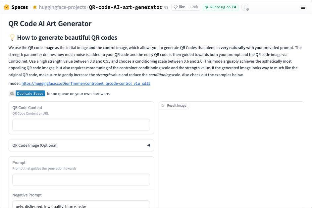
Task: Open the Spaces menu item
Action: click(20, 7)
